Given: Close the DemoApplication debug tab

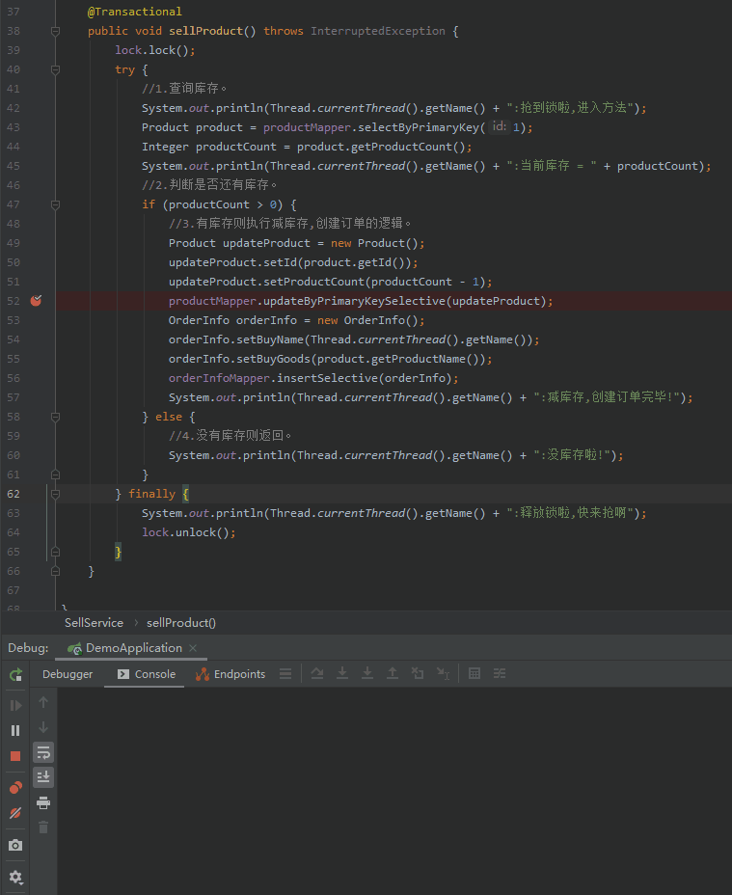Looking at the screenshot, I should coord(193,648).
